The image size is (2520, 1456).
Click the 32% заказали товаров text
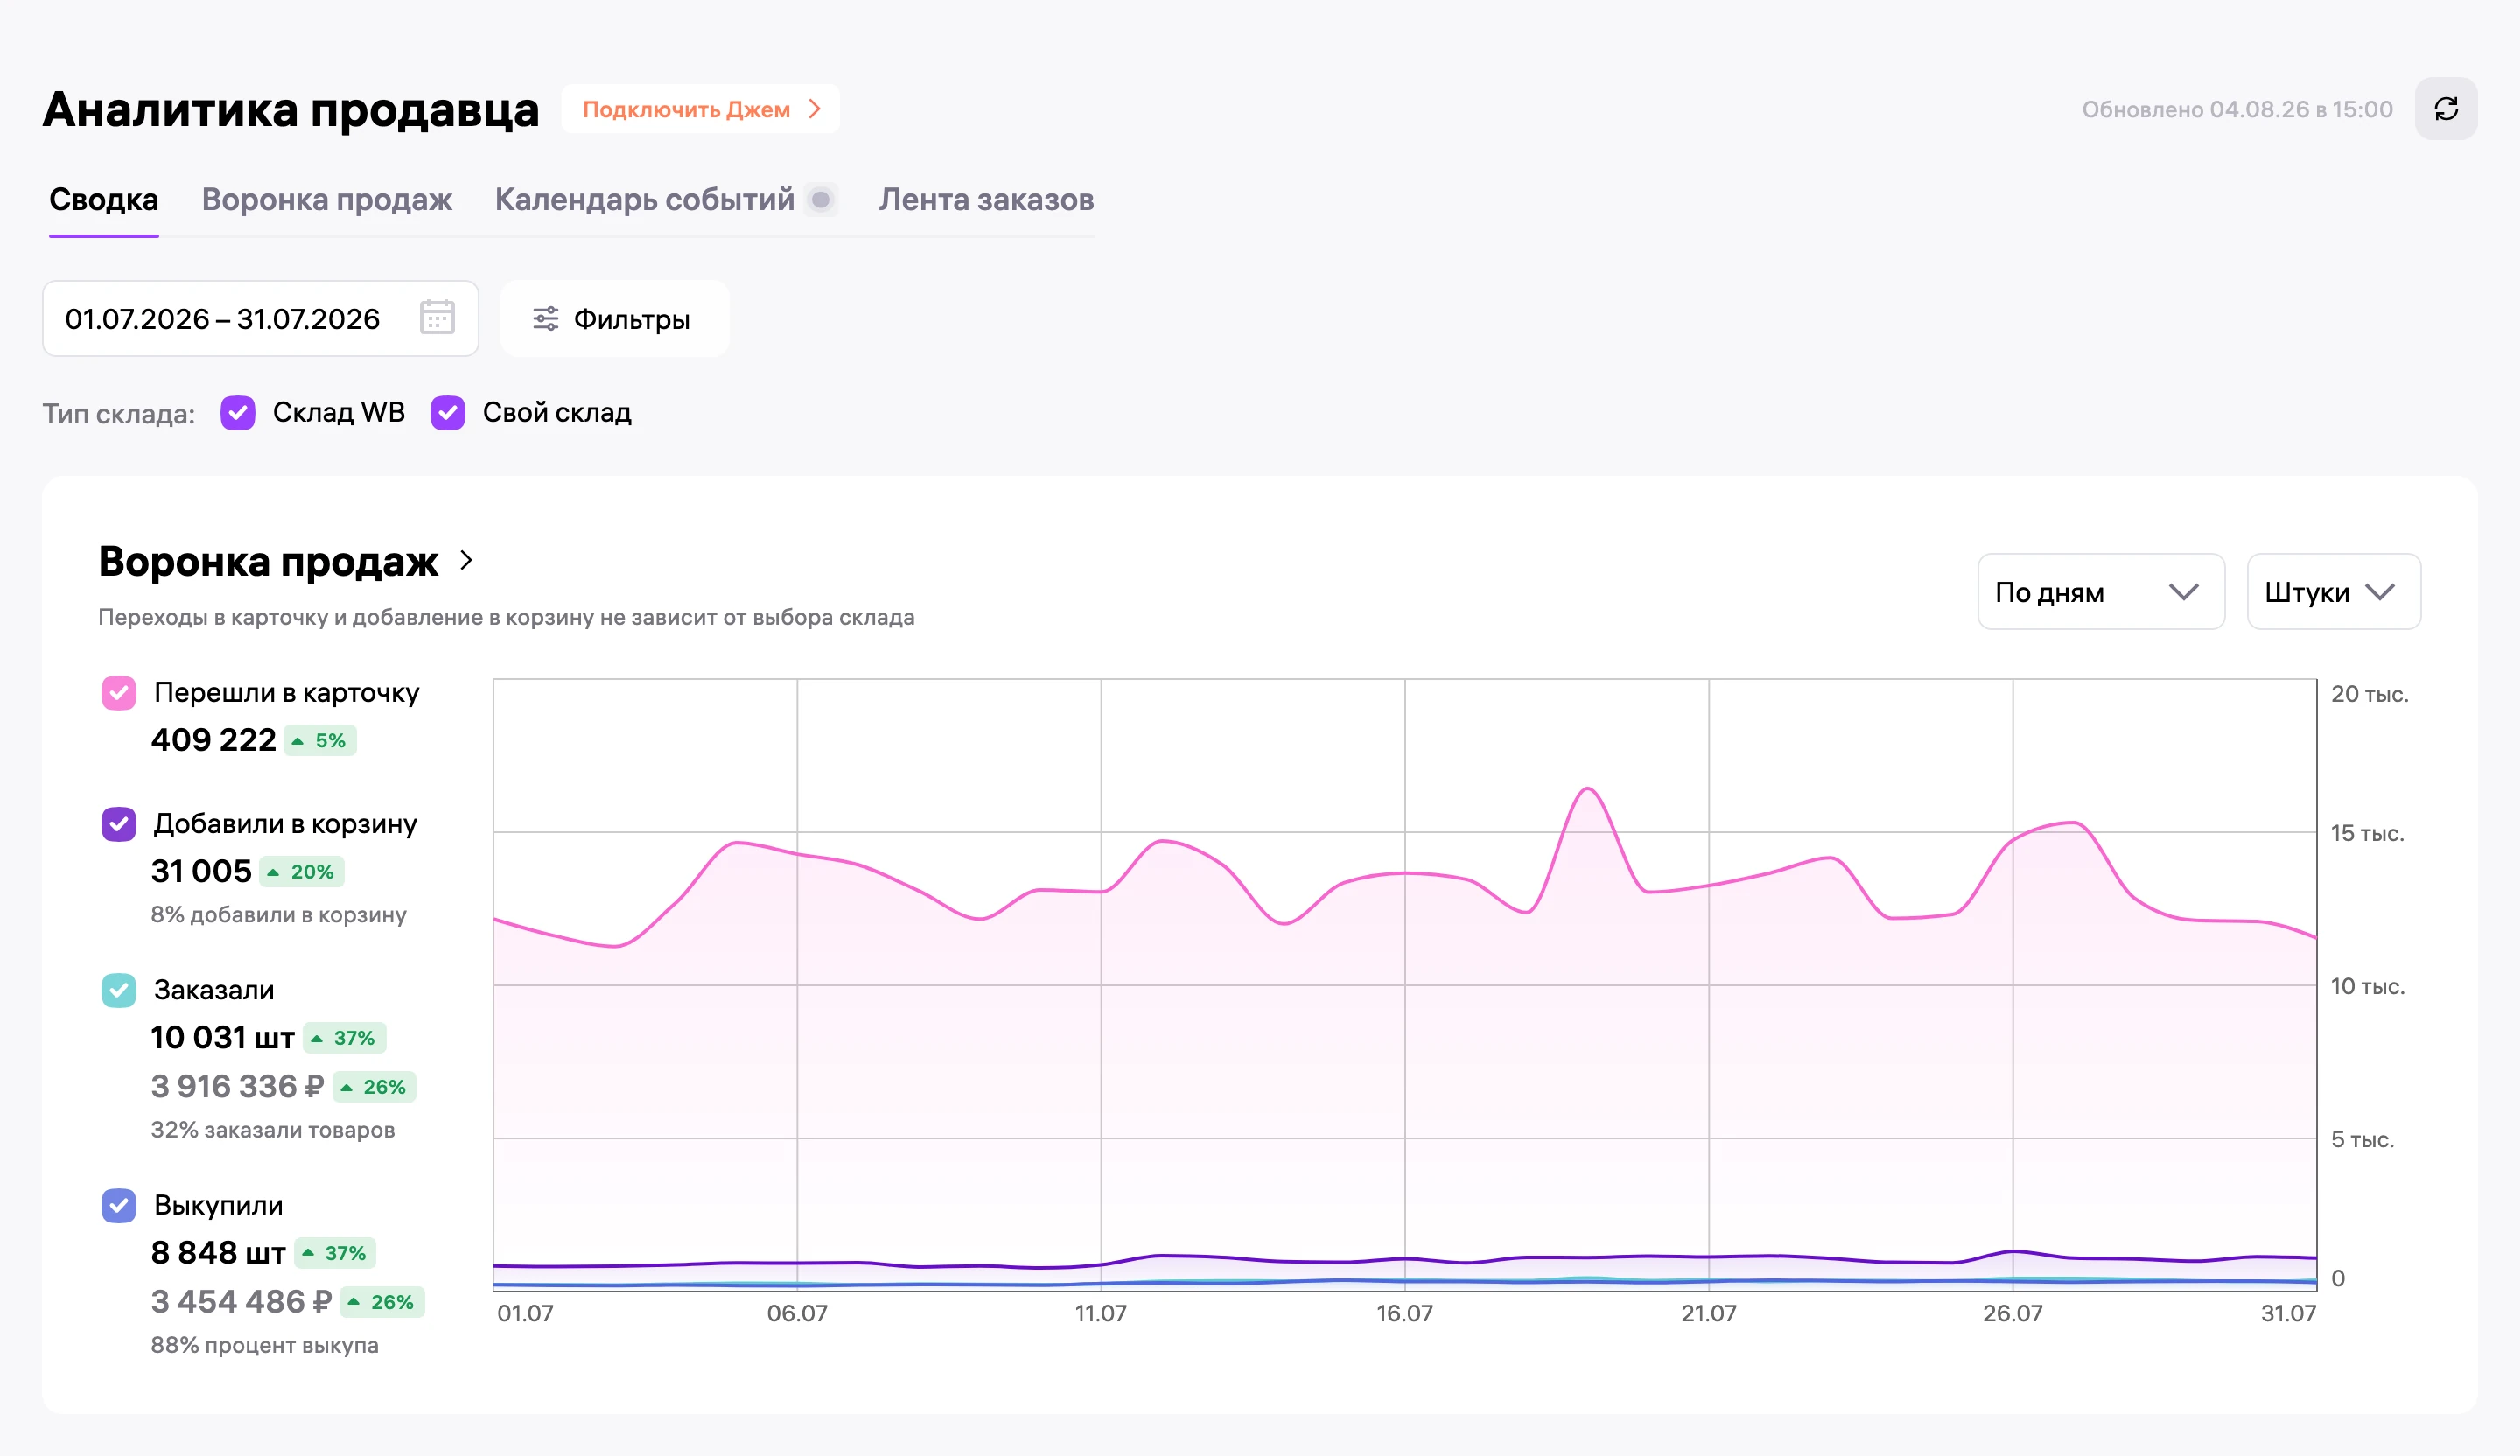273,1130
